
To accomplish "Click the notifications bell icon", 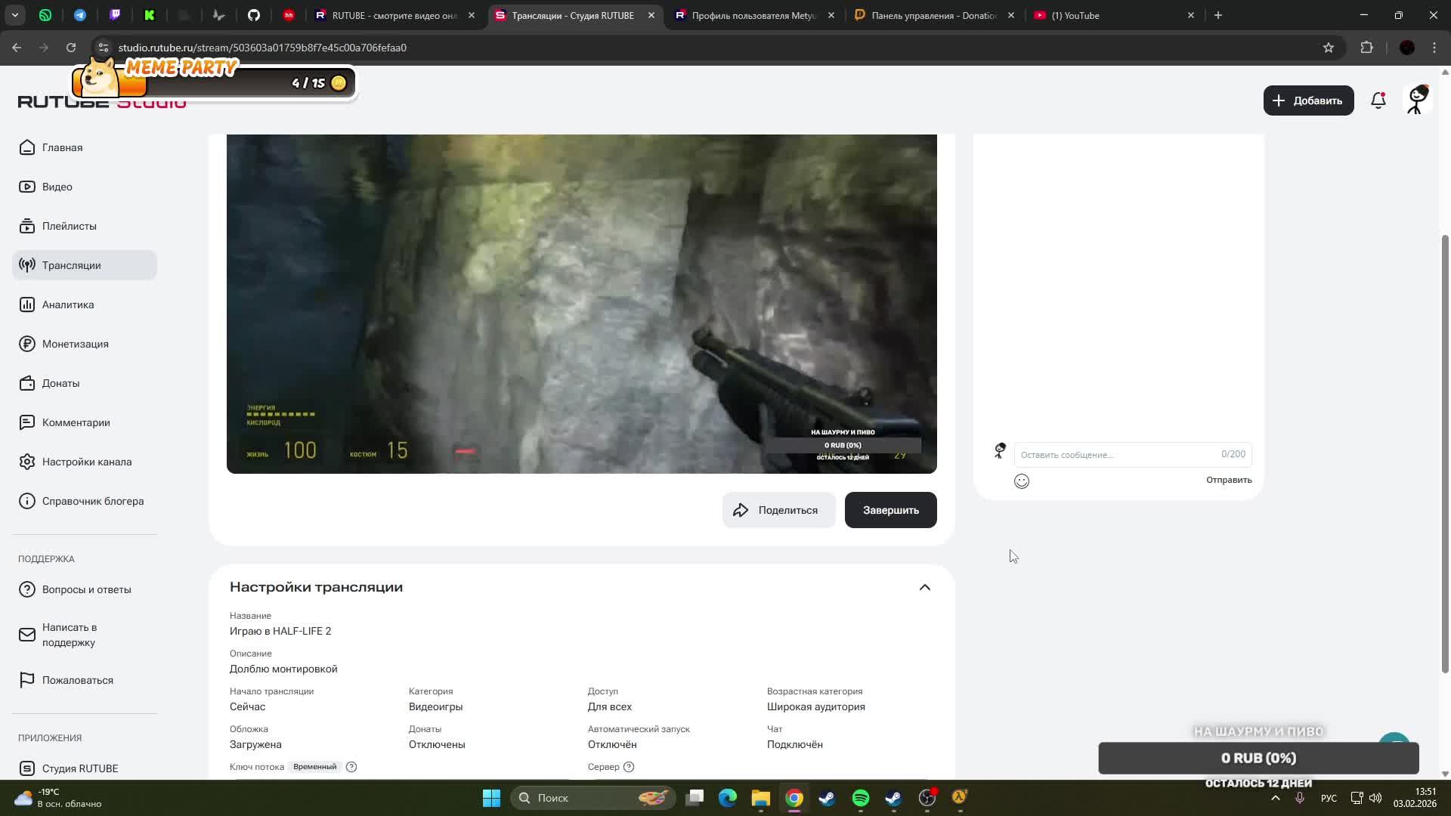I will pyautogui.click(x=1378, y=100).
